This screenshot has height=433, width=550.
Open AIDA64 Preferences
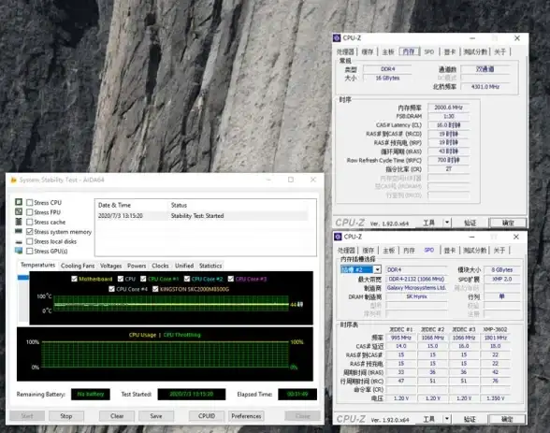click(246, 416)
